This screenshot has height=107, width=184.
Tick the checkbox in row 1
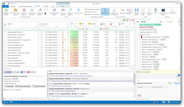[41, 32]
